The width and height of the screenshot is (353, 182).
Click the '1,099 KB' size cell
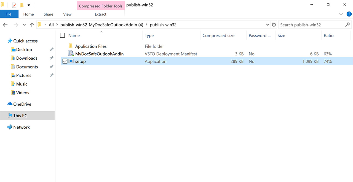[311, 61]
